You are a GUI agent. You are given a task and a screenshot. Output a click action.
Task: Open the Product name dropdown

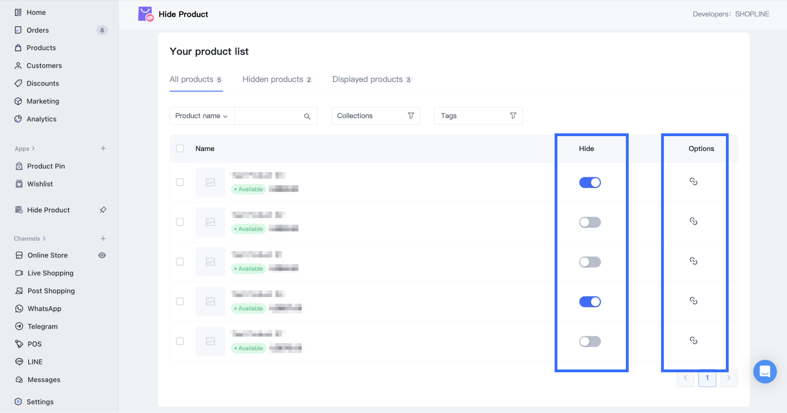tap(202, 116)
